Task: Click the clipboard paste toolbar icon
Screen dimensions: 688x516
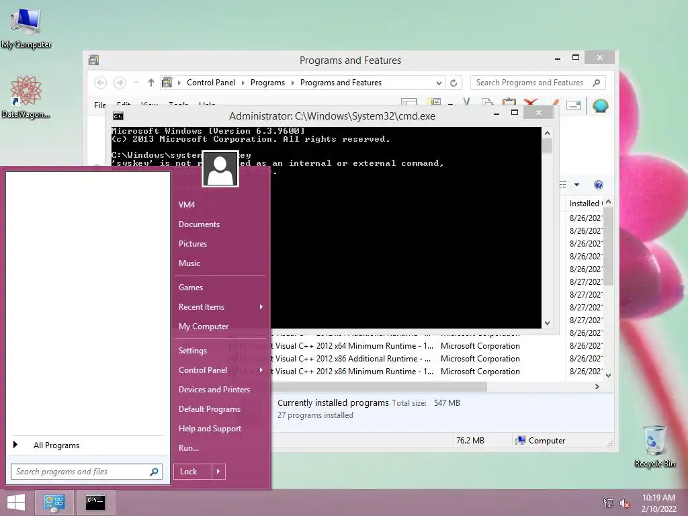Action: click(x=509, y=103)
